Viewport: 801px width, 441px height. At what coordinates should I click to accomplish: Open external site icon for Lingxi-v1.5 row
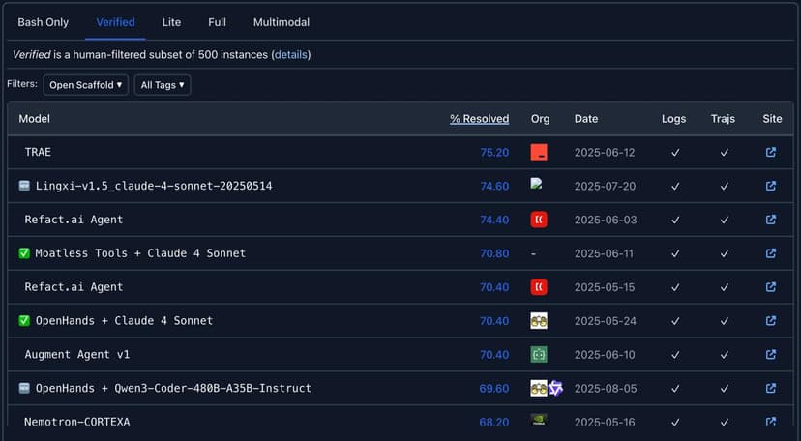pyautogui.click(x=771, y=186)
